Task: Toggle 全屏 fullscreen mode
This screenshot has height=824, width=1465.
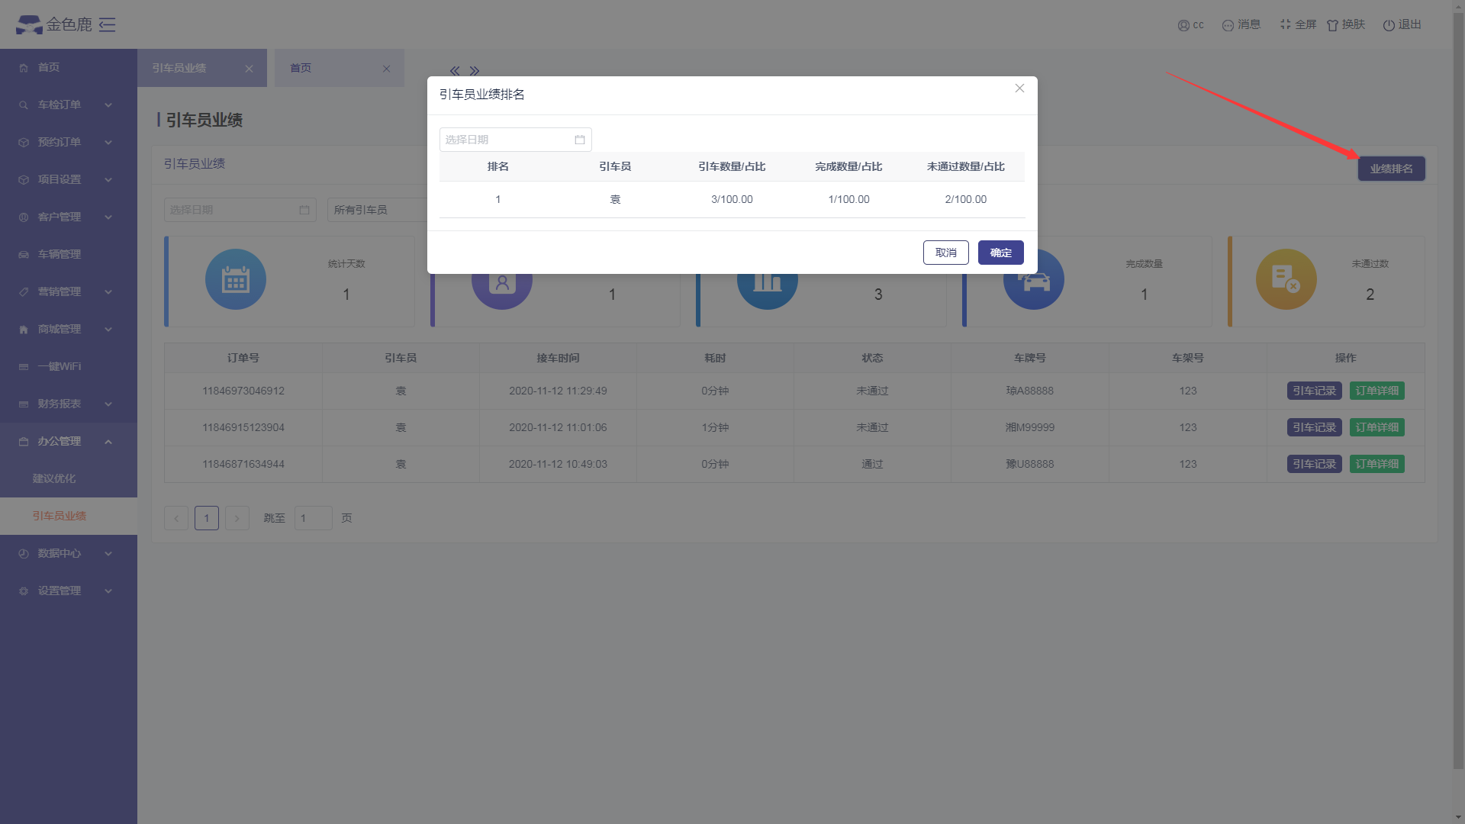Action: [1286, 24]
